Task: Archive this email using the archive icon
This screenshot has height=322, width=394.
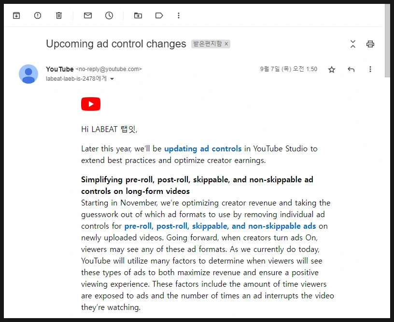Action: pyautogui.click(x=16, y=15)
